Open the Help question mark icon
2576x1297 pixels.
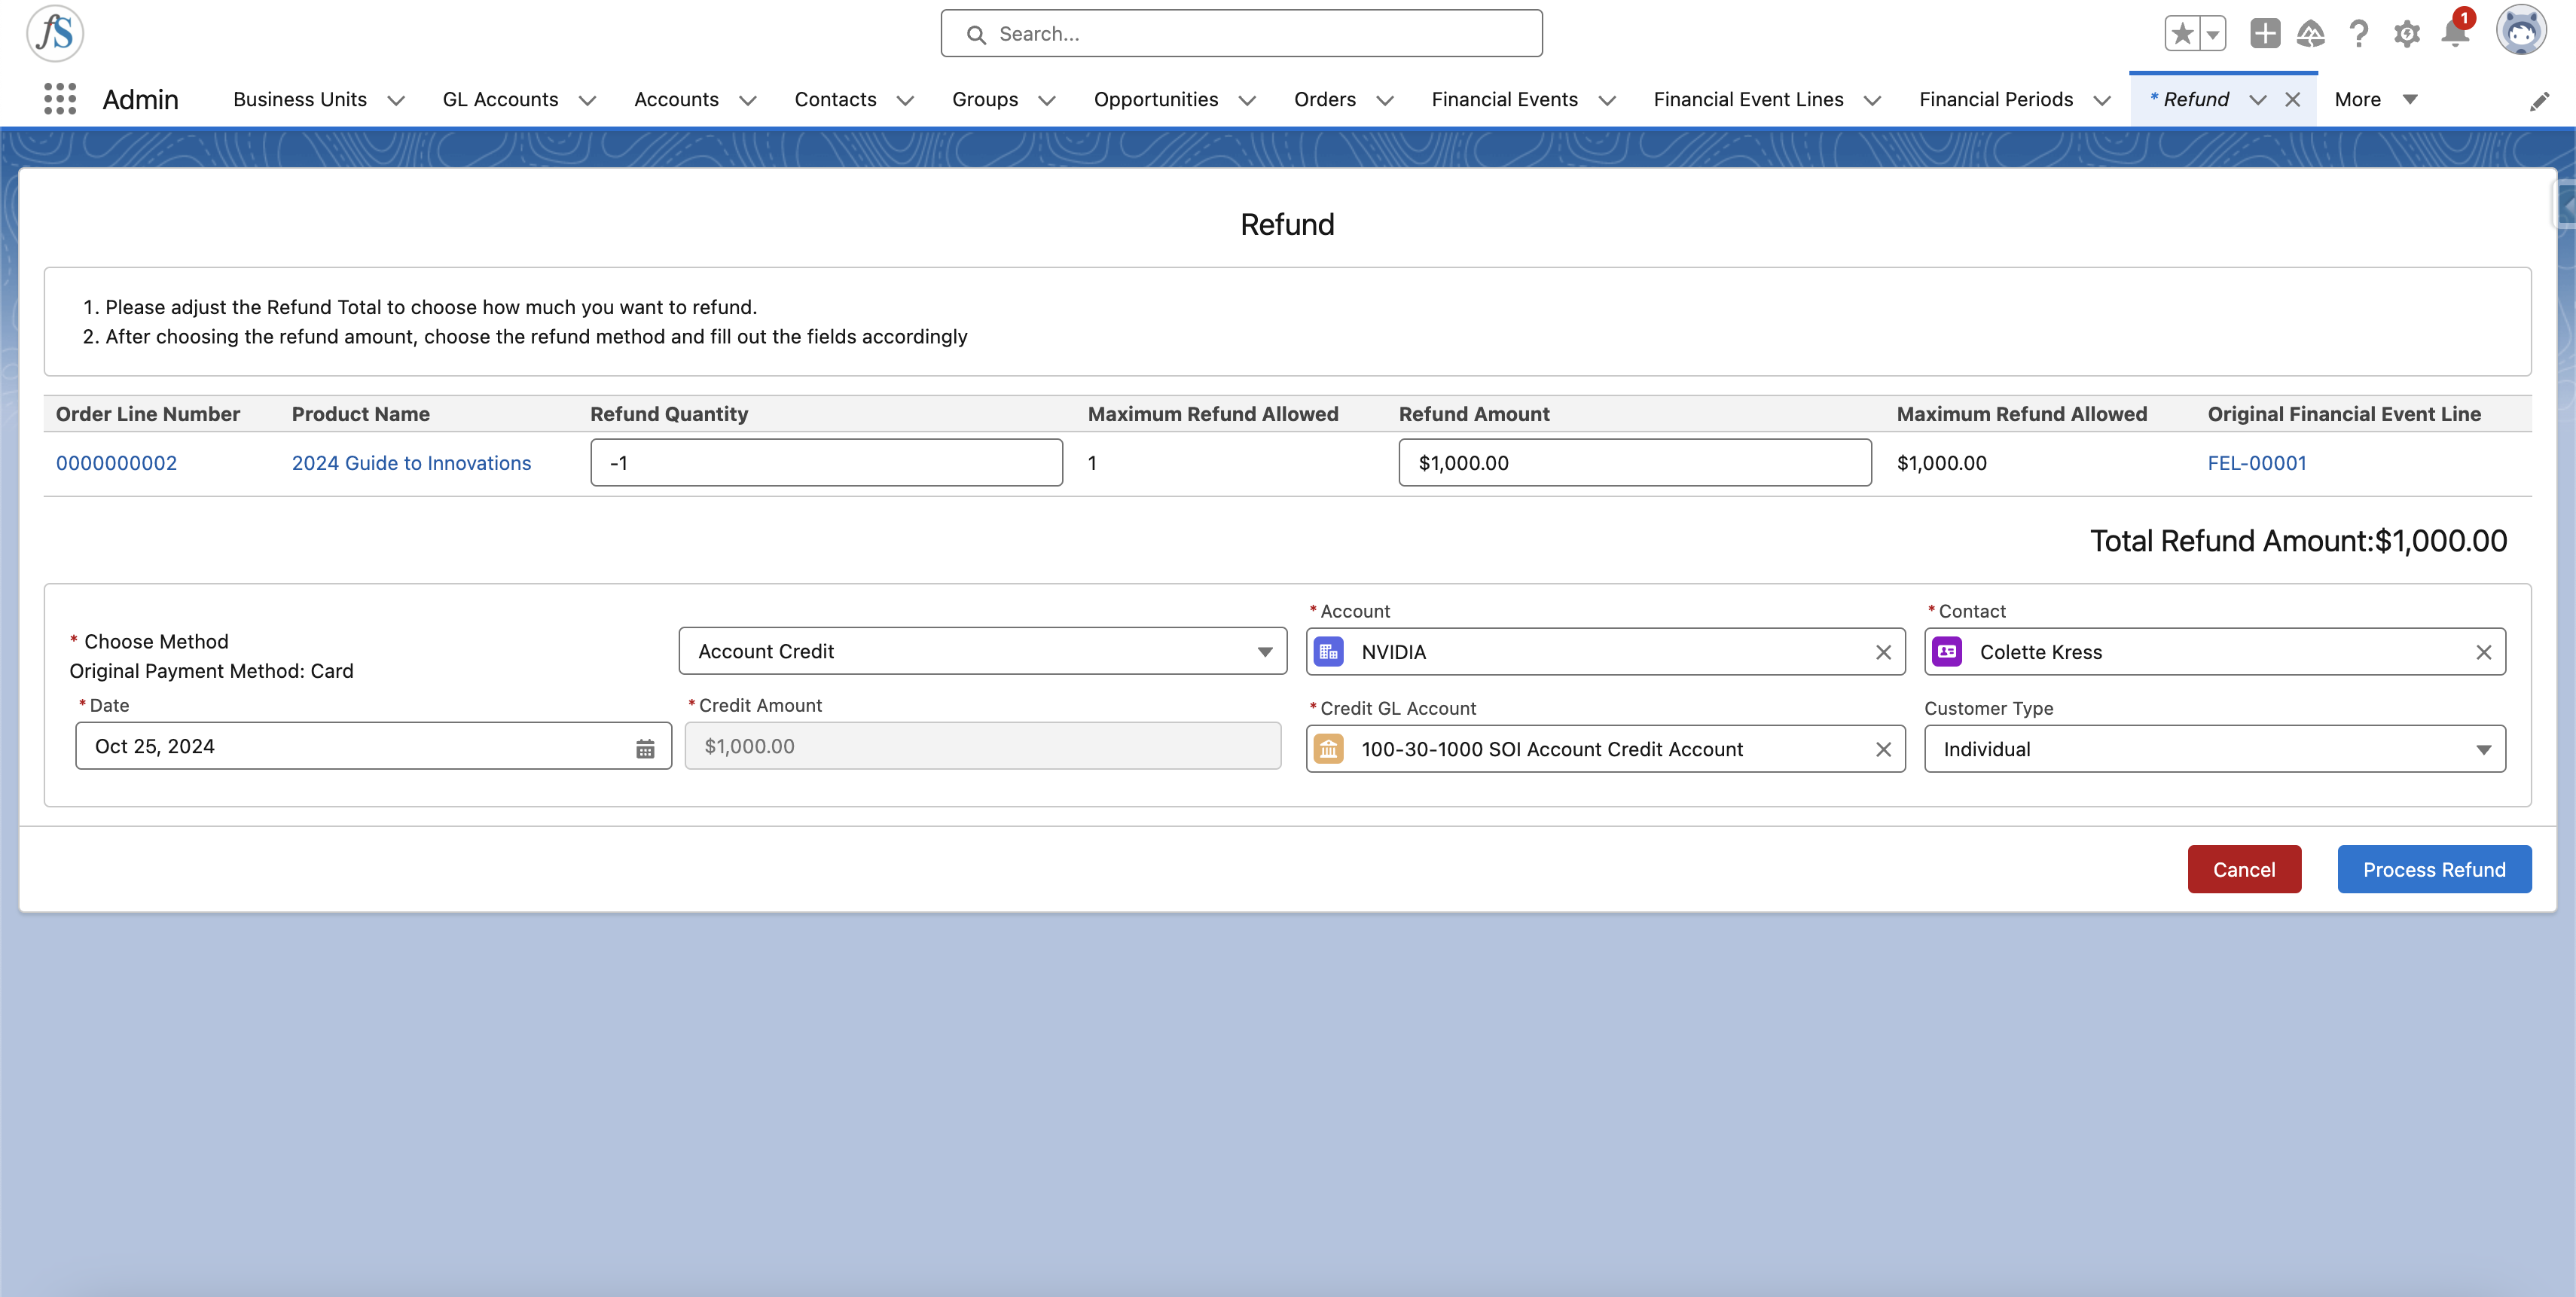pyautogui.click(x=2359, y=34)
